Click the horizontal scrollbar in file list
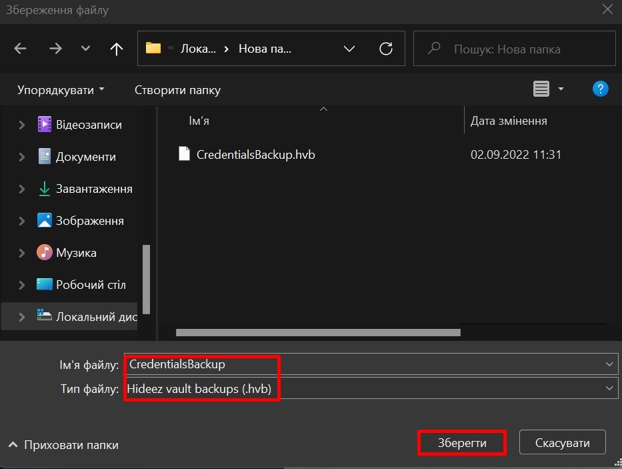622x469 pixels. pos(318,332)
